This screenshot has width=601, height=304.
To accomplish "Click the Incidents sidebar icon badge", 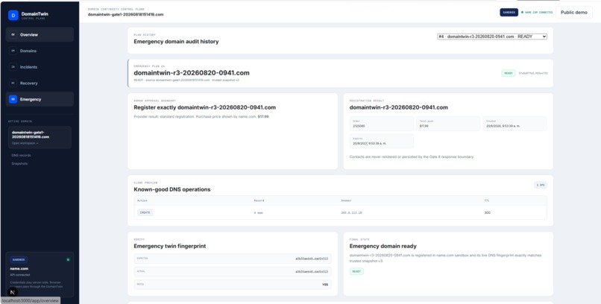I will [13, 67].
